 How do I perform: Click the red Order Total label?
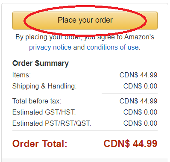40,144
